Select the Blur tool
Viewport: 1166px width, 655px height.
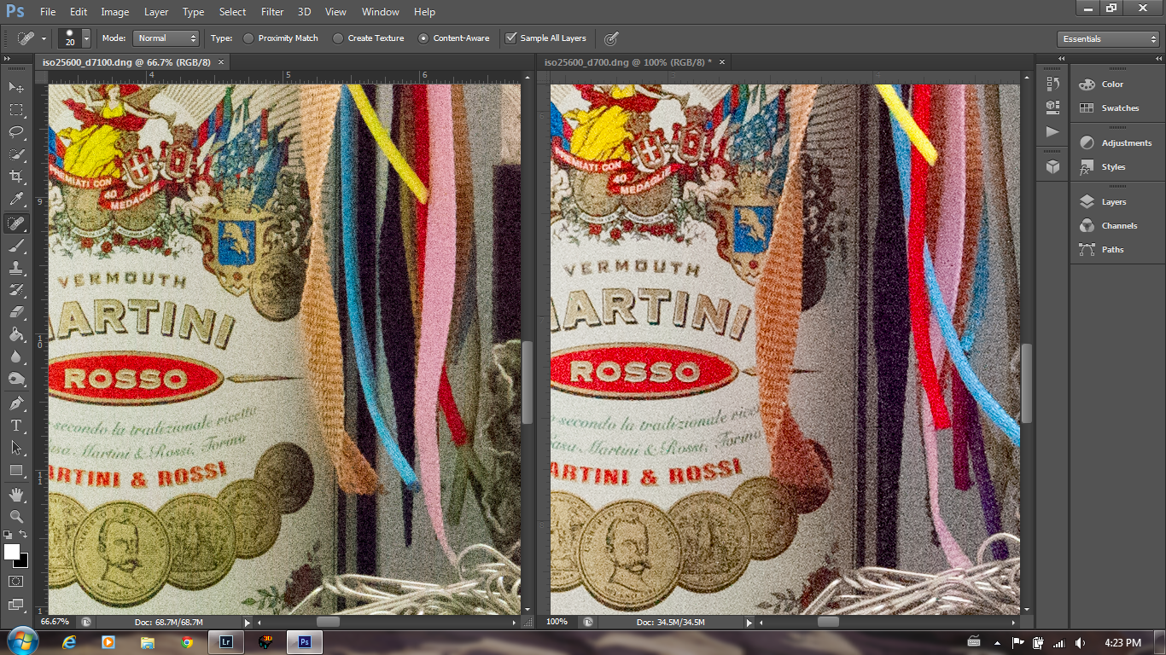pos(16,356)
